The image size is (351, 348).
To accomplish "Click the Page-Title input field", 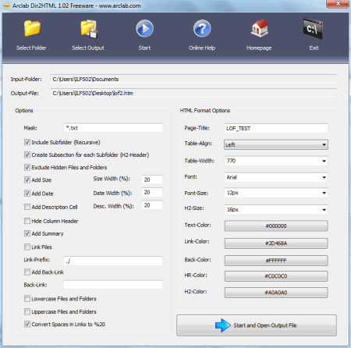I will click(276, 128).
